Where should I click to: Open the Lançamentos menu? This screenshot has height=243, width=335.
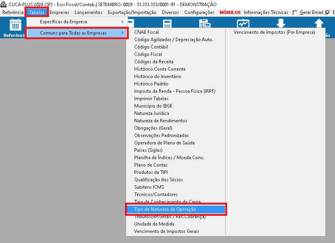click(88, 12)
